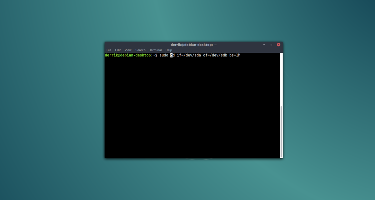Click the 'of=/dev/sdb' argument
Image resolution: width=375 pixels, height=200 pixels.
pyautogui.click(x=215, y=55)
